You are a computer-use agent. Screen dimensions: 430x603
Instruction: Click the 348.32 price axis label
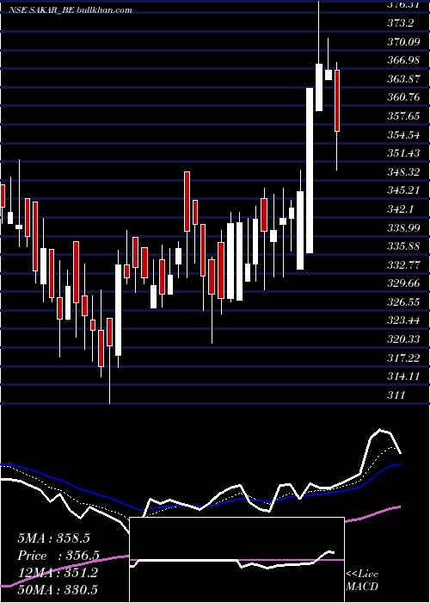coord(403,172)
